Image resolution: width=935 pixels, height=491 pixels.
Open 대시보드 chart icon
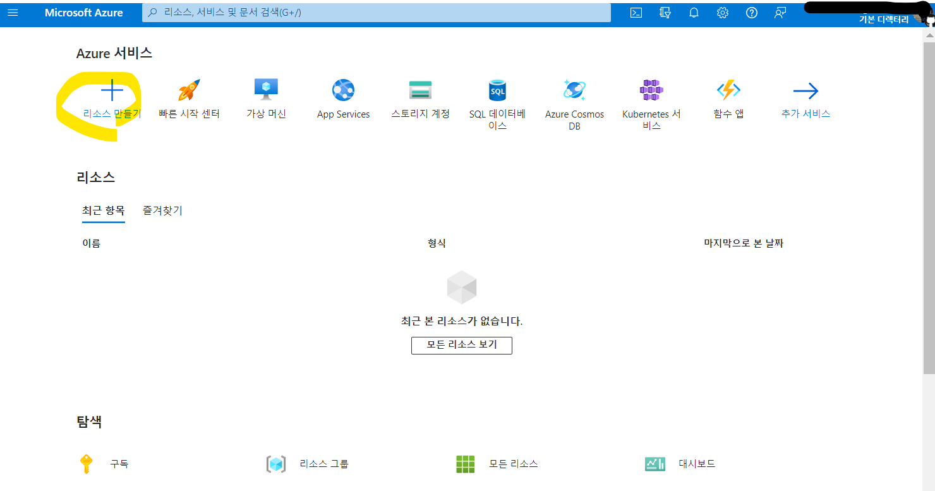[x=655, y=464]
